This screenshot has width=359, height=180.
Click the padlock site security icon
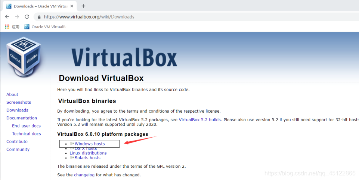39,17
